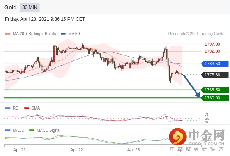Click the 1792.00 resistance price label
This screenshot has width=230, height=156.
(x=212, y=51)
